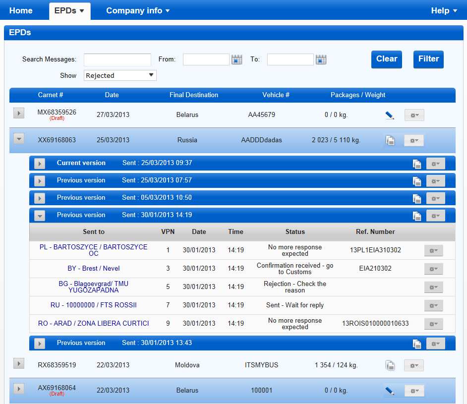The width and height of the screenshot is (467, 404).
Task: Open gear menu for RO - ARAD row
Action: point(434,324)
